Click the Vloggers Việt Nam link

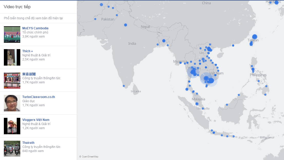(x=36, y=120)
